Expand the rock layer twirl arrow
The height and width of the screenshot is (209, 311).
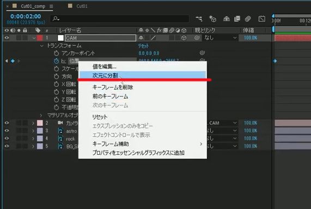point(33,138)
